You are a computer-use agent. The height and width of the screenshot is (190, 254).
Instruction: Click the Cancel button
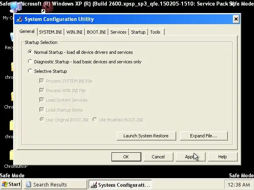click(x=158, y=157)
